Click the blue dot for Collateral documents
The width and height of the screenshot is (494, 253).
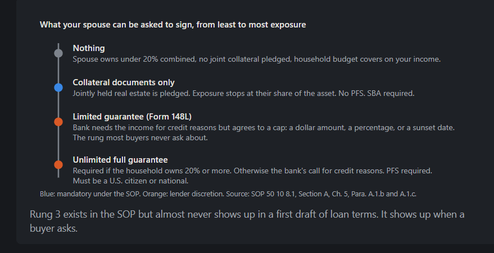(x=58, y=88)
